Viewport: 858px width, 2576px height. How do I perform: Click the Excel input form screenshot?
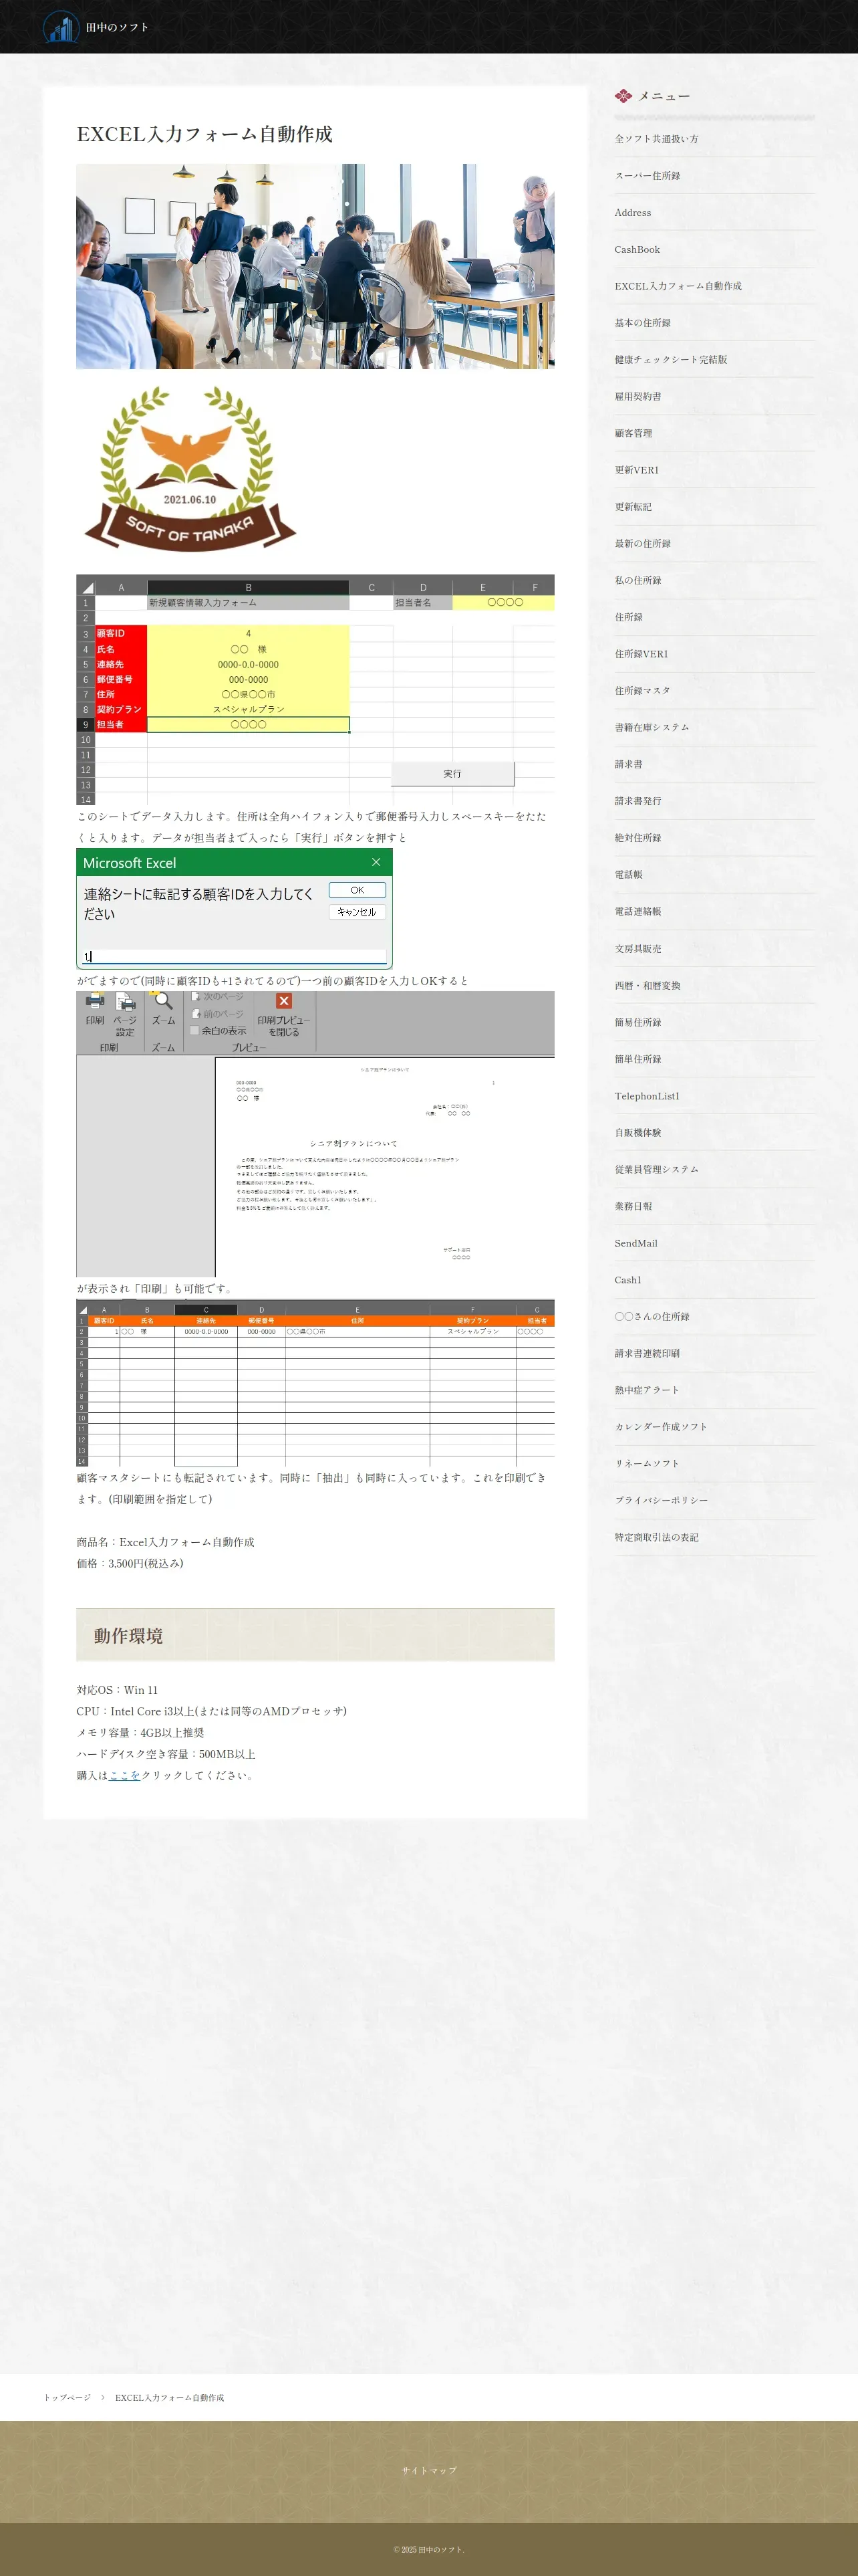coord(315,690)
